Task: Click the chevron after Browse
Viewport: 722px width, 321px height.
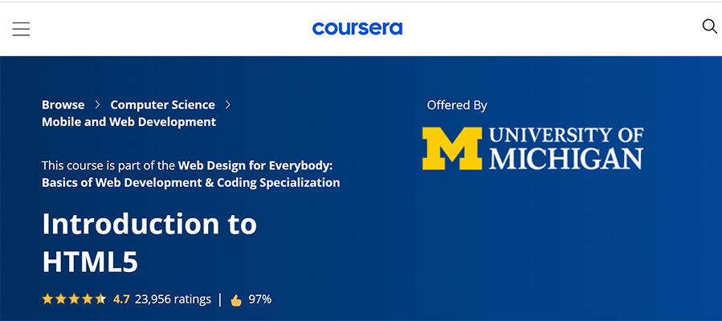Action: 97,105
